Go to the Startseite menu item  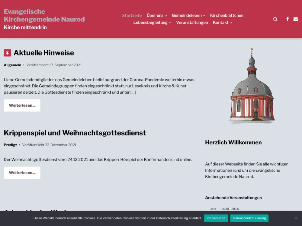tap(132, 15)
